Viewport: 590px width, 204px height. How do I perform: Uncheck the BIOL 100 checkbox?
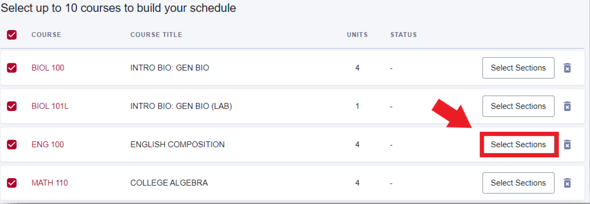tap(12, 68)
